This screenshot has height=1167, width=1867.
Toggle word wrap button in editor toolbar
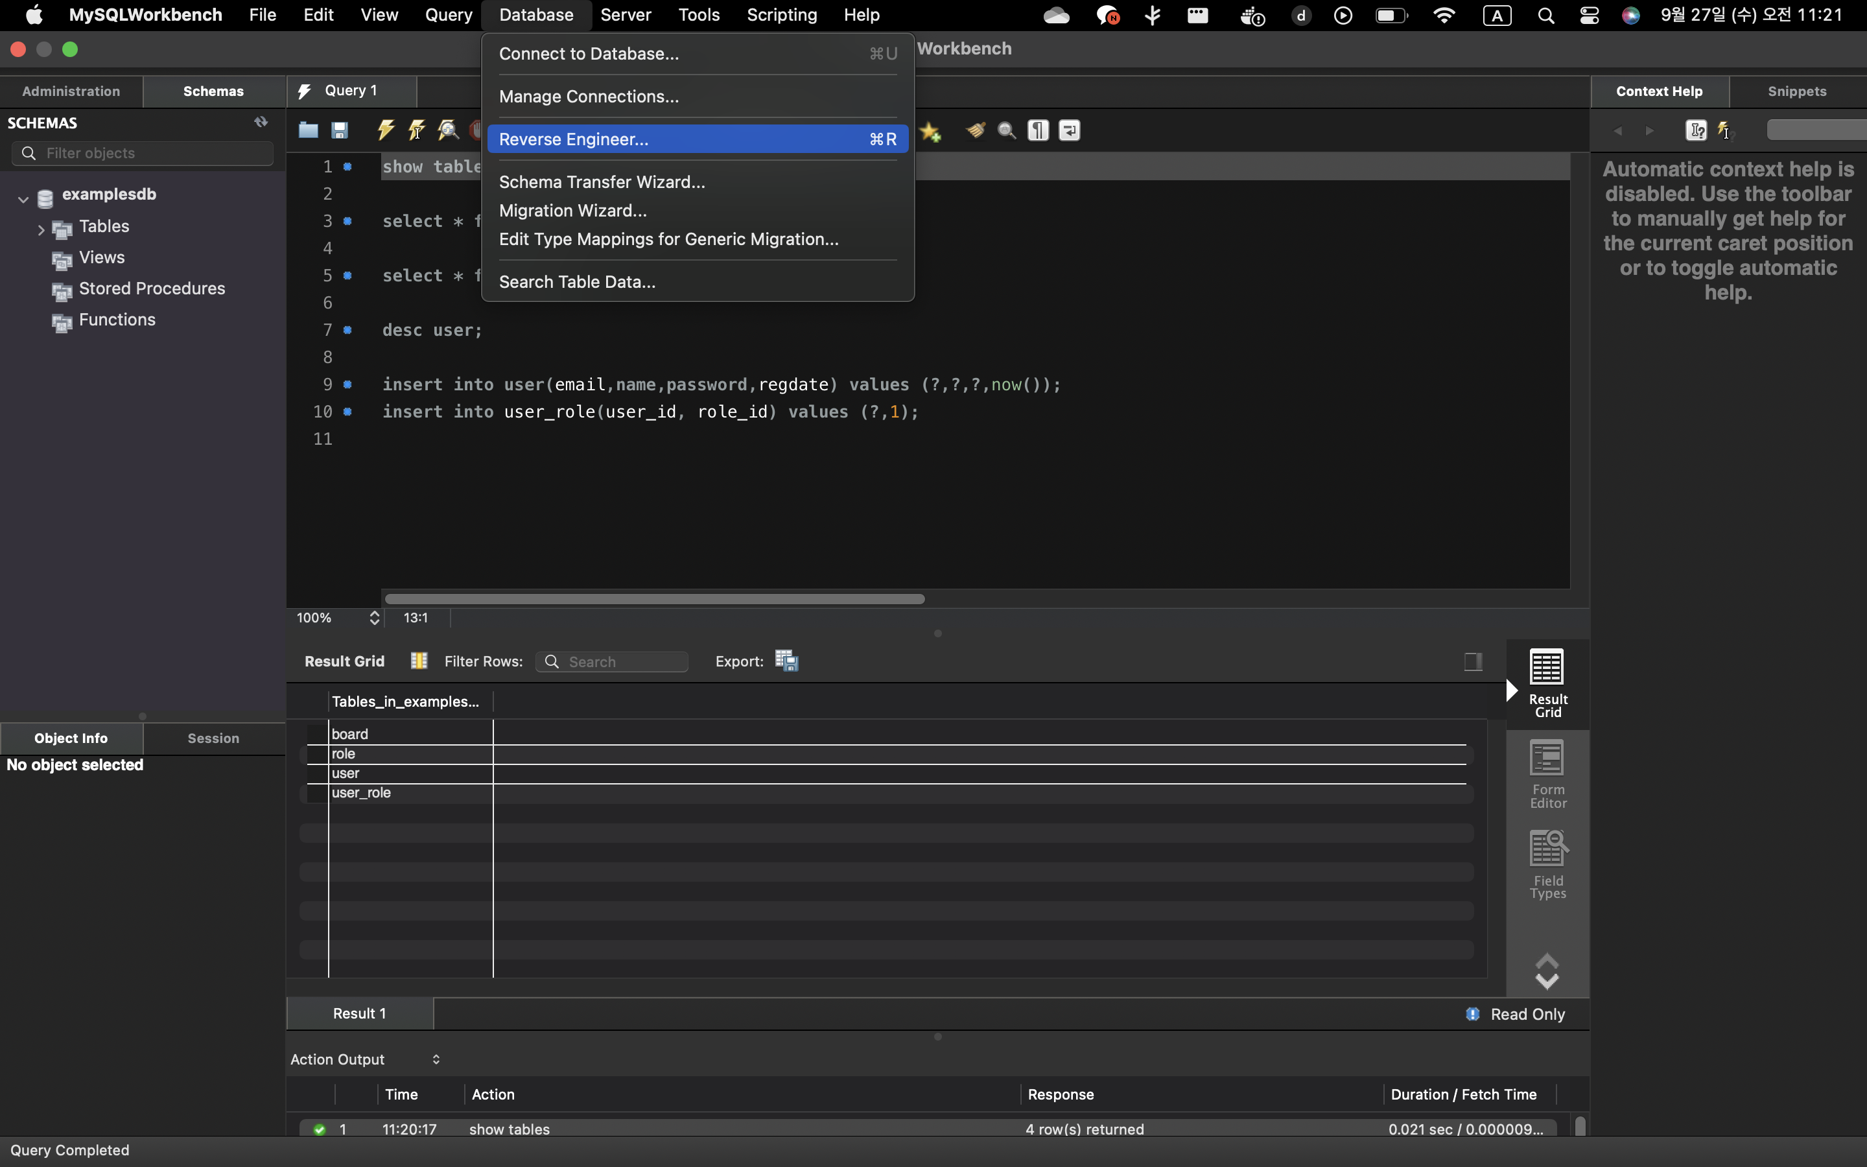(x=1069, y=130)
